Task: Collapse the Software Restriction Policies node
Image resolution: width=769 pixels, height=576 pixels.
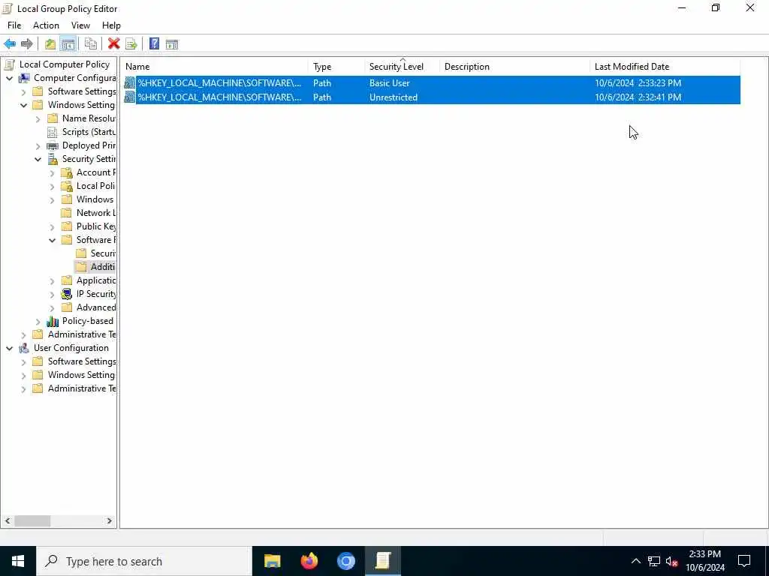Action: click(52, 240)
